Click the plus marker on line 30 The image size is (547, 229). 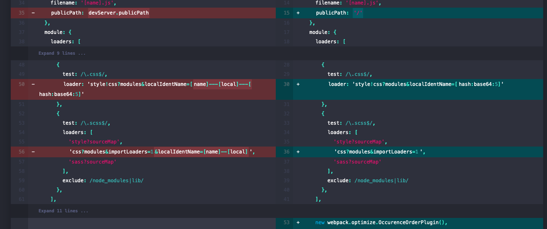tap(298, 84)
